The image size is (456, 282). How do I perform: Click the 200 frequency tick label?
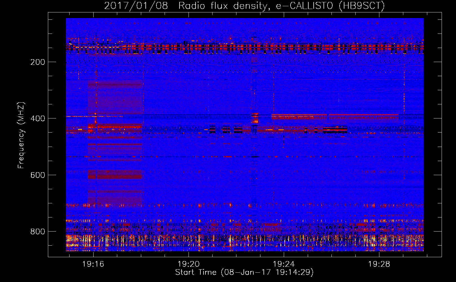pos(38,62)
